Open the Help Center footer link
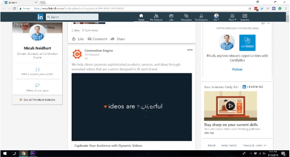Image resolution: width=290 pixels, height=157 pixels. [229, 145]
